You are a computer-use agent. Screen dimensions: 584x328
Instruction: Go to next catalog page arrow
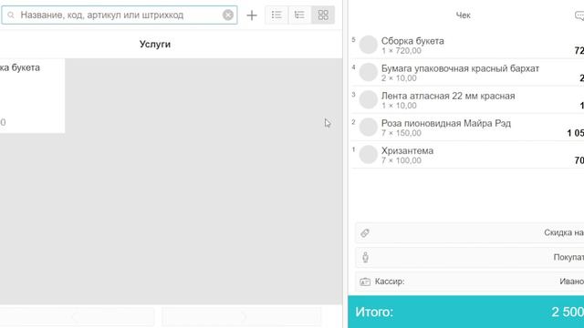coord(242,317)
